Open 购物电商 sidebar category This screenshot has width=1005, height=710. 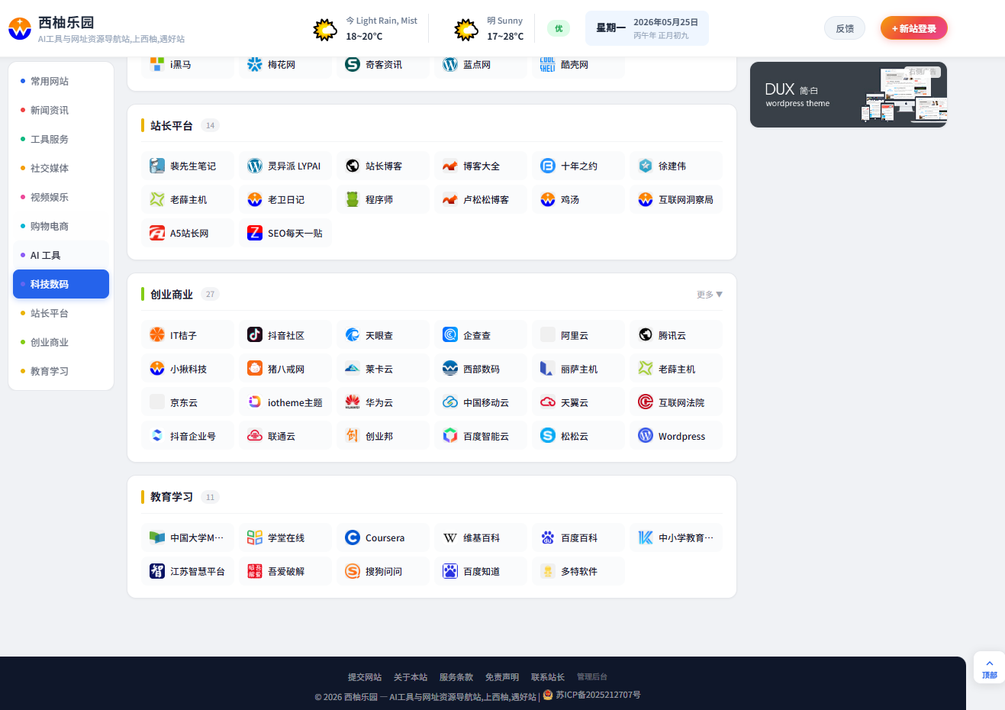[61, 226]
